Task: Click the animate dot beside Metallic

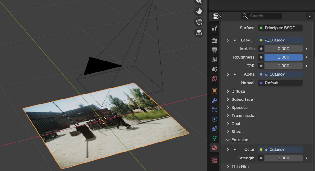Action: click(306, 49)
